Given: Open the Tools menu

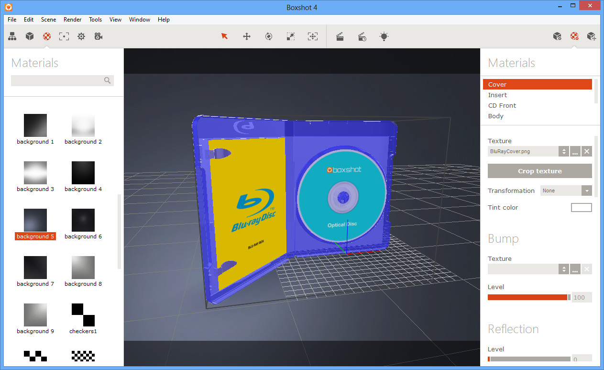Looking at the screenshot, I should pos(95,20).
